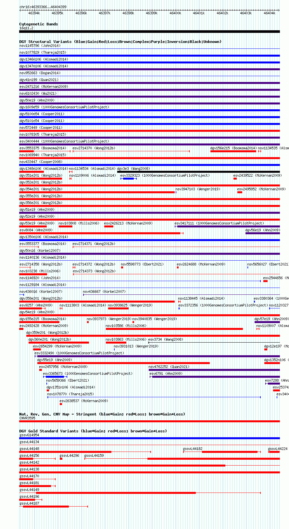Open variant nsv572449 (Cooper2011)
Screen dimensions: 289x529
tap(41, 128)
